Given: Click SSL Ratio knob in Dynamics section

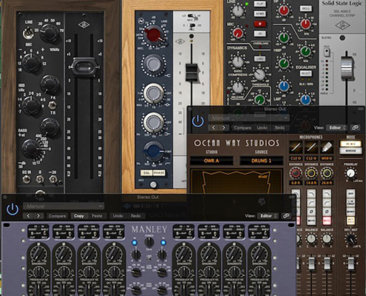Looking at the screenshot, I should point(238,62).
